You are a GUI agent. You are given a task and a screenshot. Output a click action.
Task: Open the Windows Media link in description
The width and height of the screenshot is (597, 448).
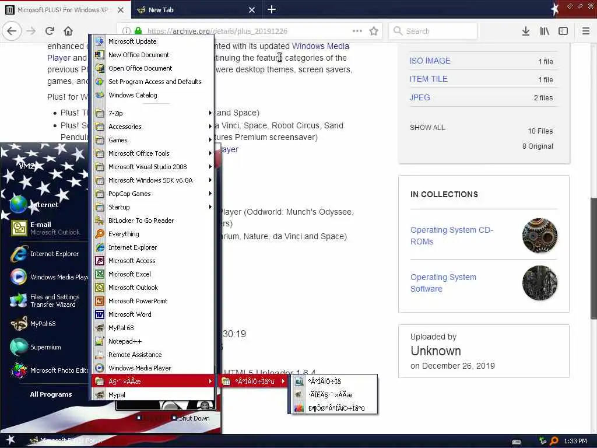coord(320,46)
